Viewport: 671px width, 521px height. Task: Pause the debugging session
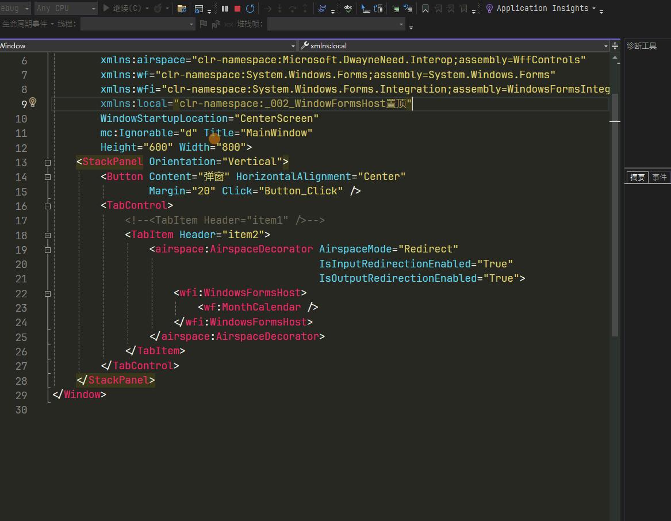(225, 8)
